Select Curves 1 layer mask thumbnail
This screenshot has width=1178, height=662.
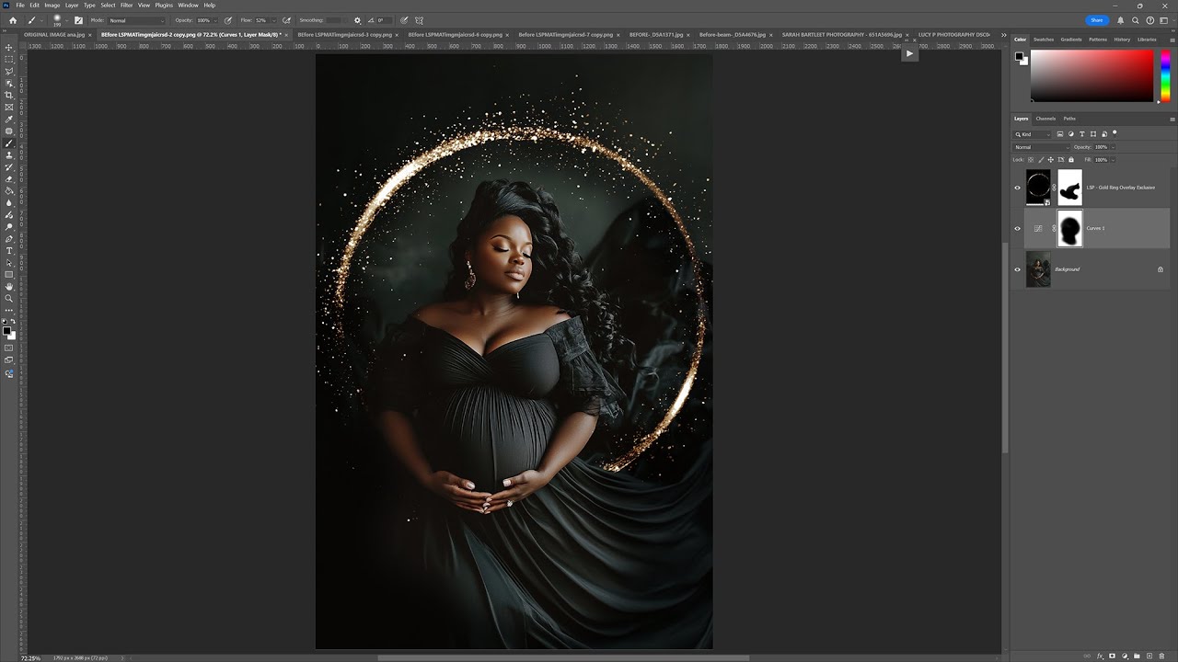tap(1069, 228)
